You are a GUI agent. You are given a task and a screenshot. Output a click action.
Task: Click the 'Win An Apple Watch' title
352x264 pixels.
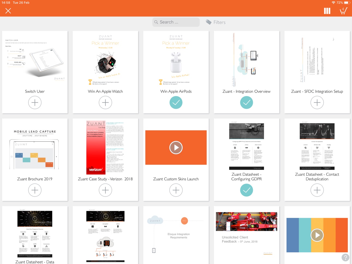coord(105,91)
